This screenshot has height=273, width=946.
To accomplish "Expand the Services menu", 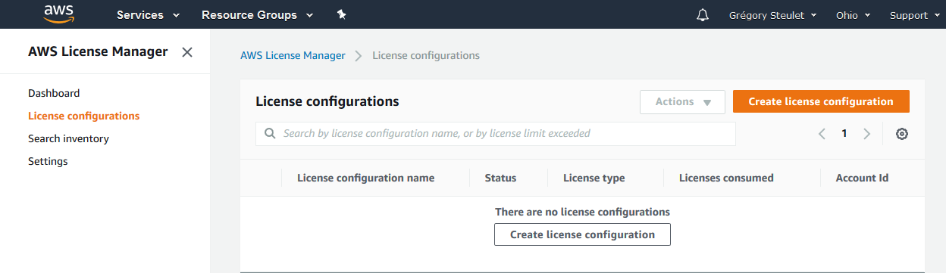I will click(x=149, y=15).
